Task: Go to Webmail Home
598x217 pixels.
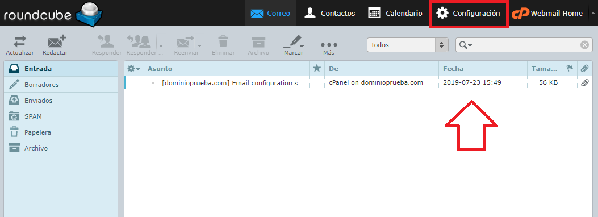Action: click(x=547, y=13)
